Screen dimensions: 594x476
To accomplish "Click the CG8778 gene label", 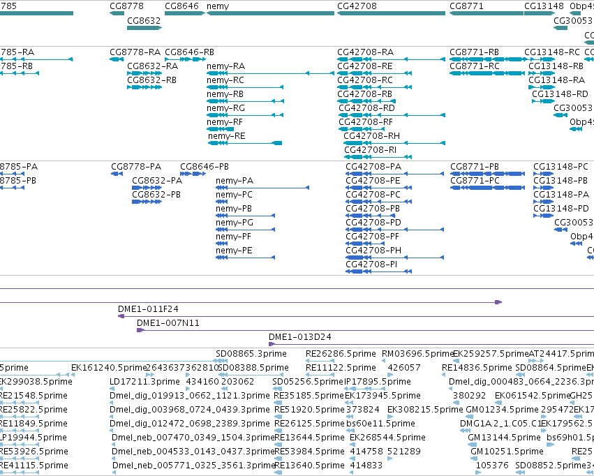I will coord(126,6).
